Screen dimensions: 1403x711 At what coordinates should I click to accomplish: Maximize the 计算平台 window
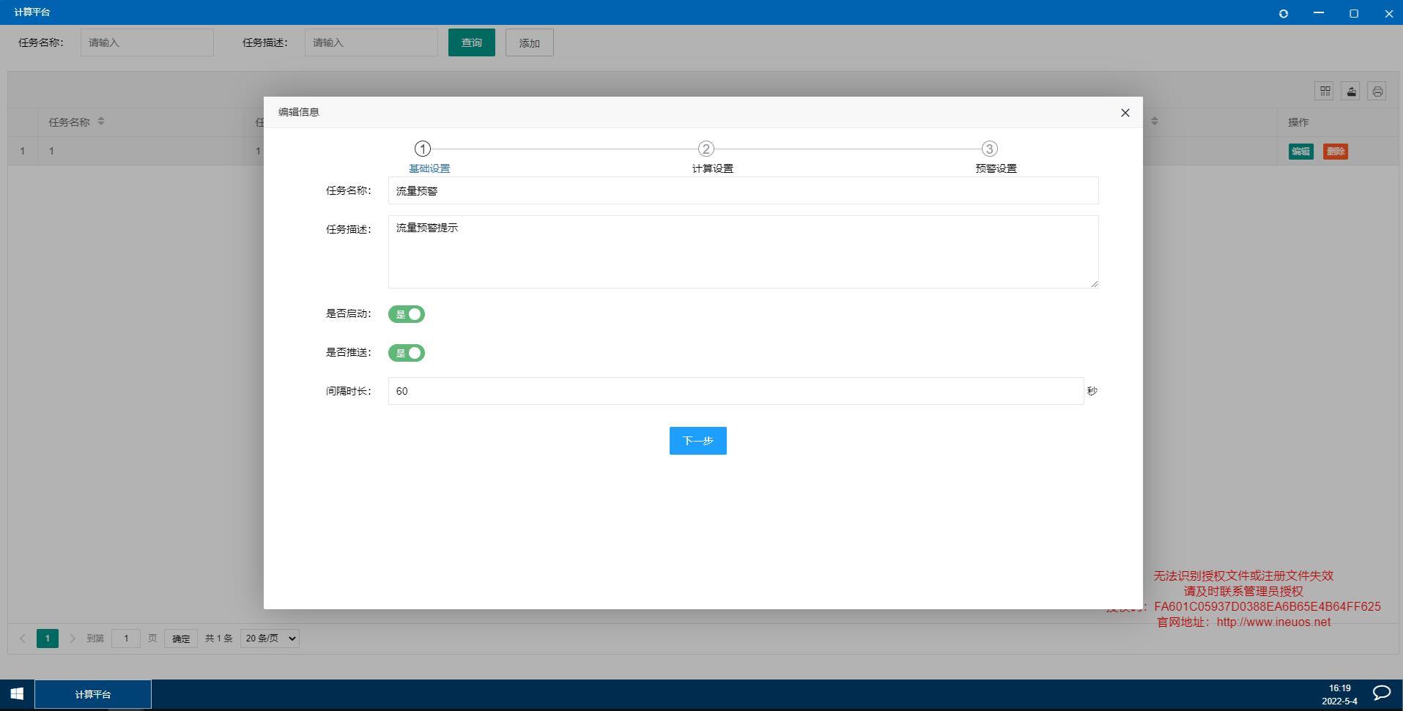click(x=1354, y=13)
